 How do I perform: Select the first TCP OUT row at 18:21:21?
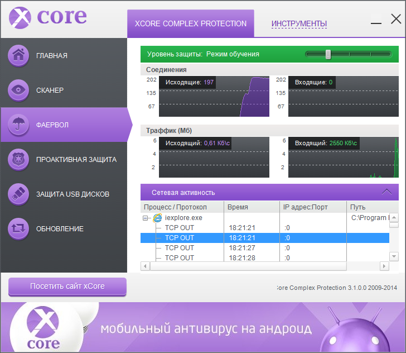264,228
